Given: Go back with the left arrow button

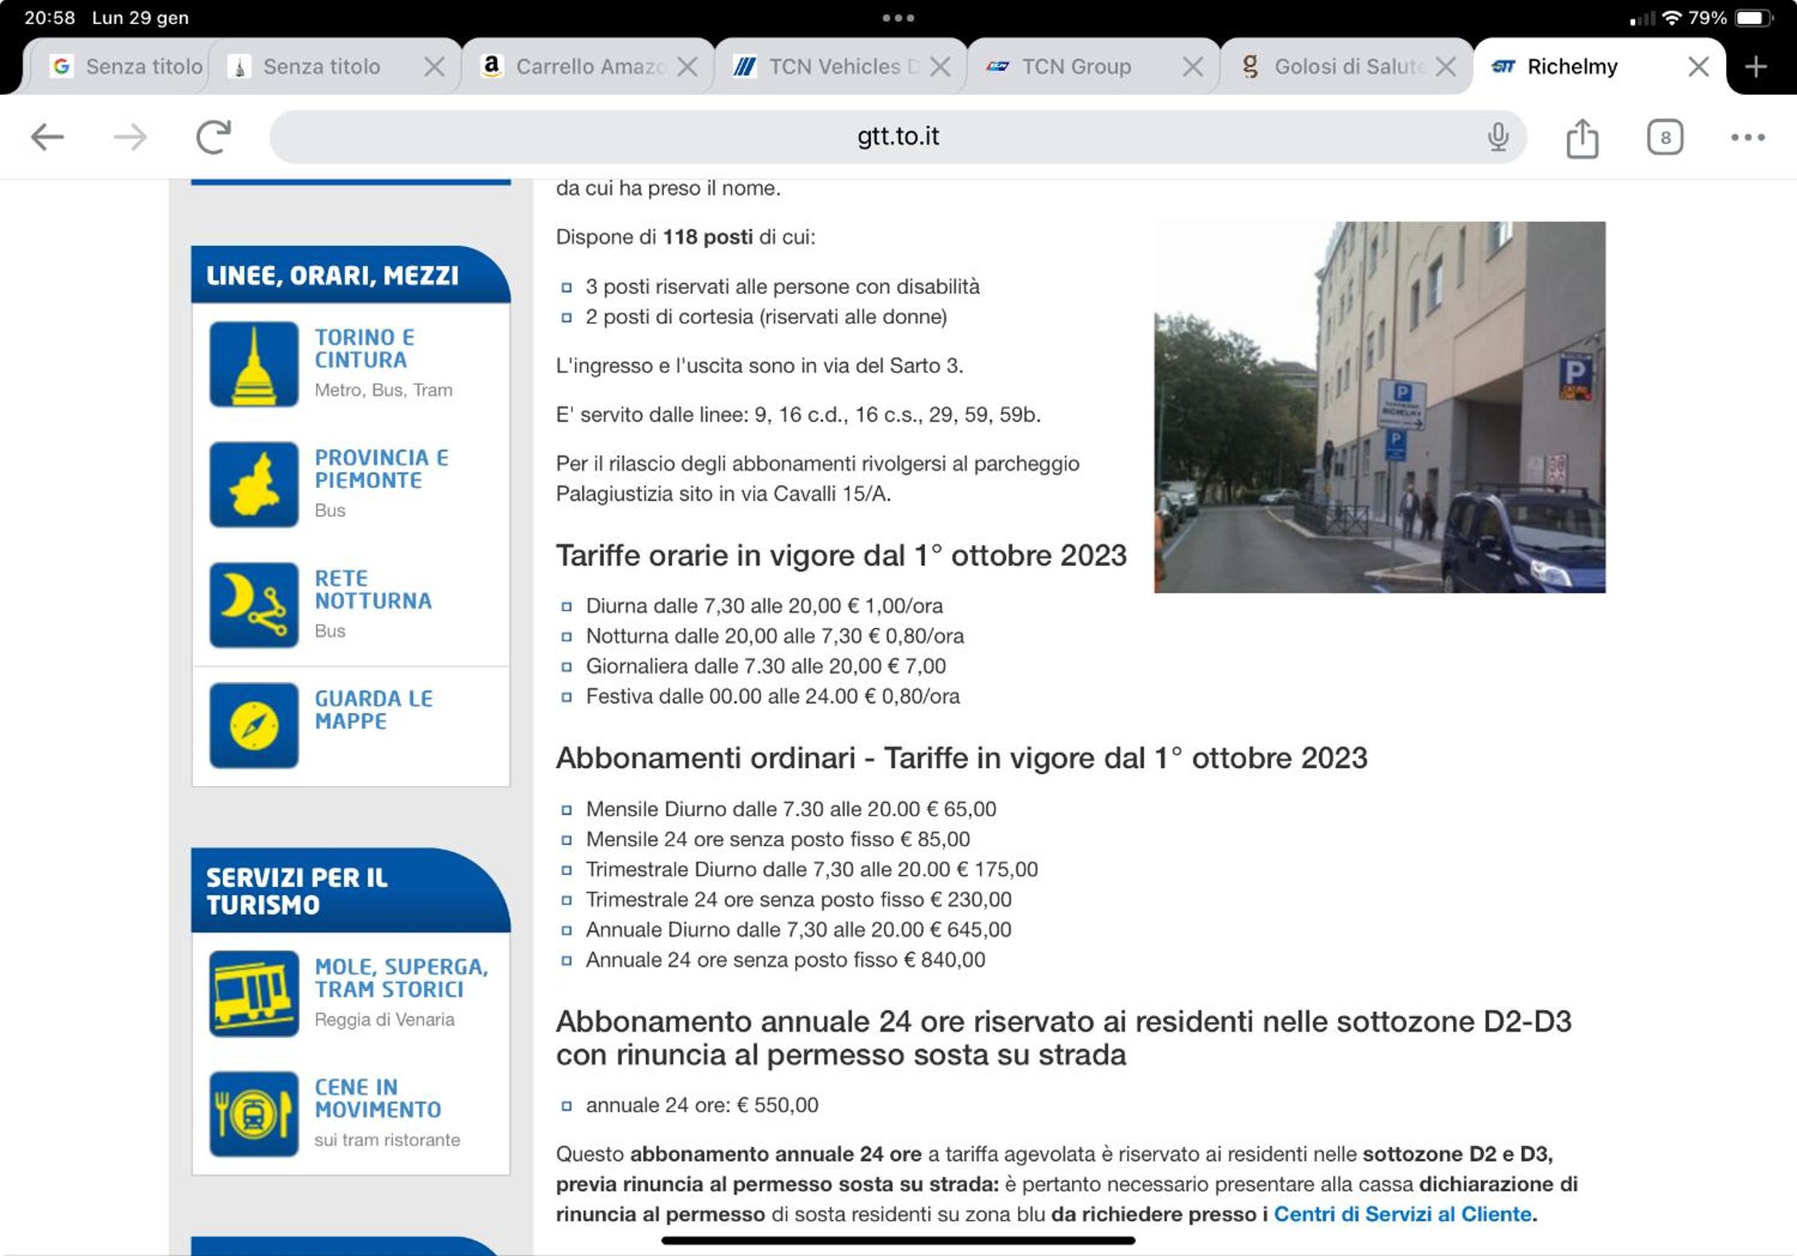Looking at the screenshot, I should 47,137.
